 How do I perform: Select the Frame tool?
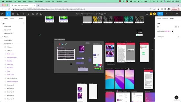13,14
